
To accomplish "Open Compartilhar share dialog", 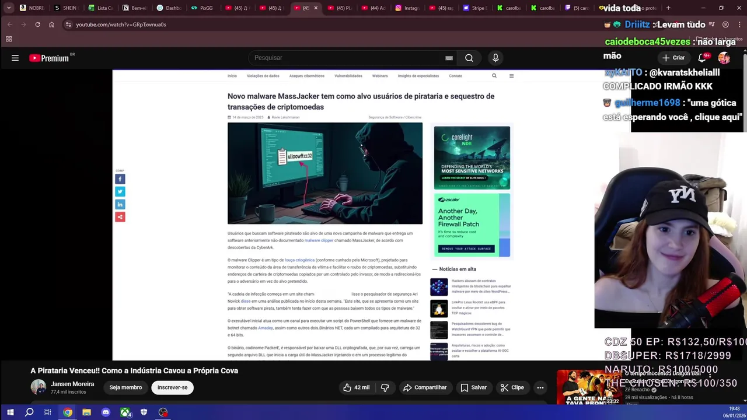I will pyautogui.click(x=425, y=387).
